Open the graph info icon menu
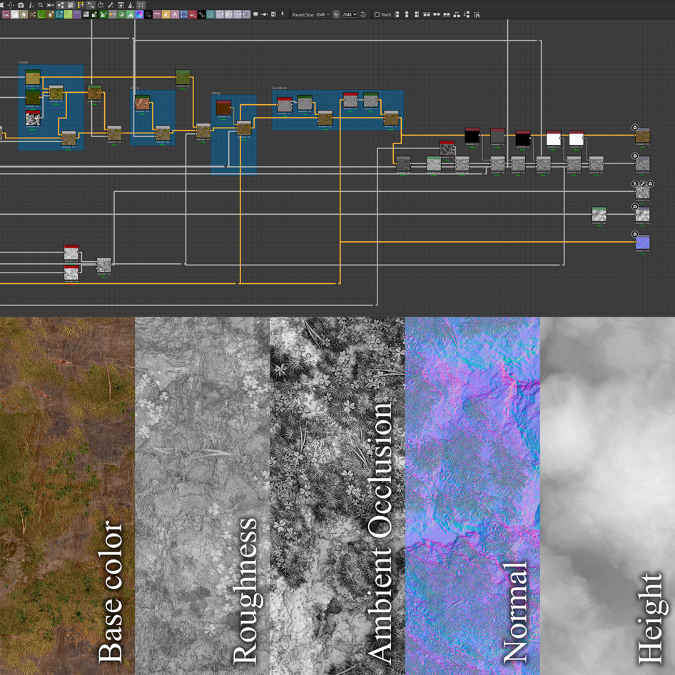 [31, 5]
